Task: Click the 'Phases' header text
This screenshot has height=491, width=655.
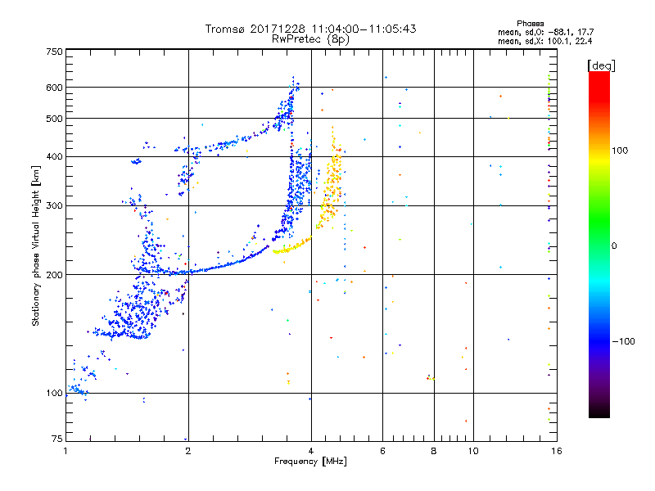Action: (x=530, y=24)
